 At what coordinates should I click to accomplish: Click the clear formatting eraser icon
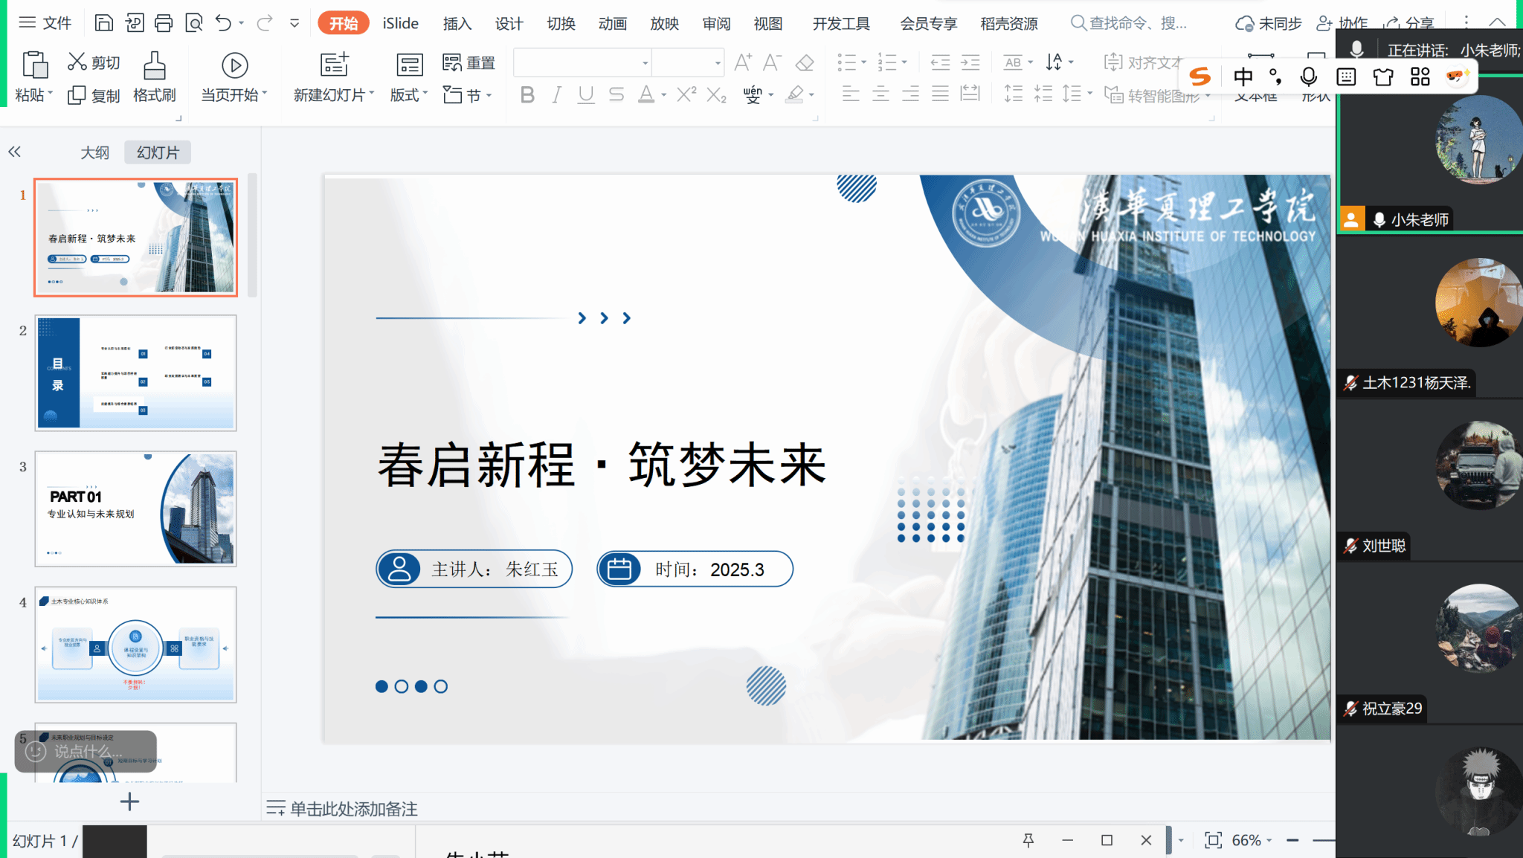point(805,62)
